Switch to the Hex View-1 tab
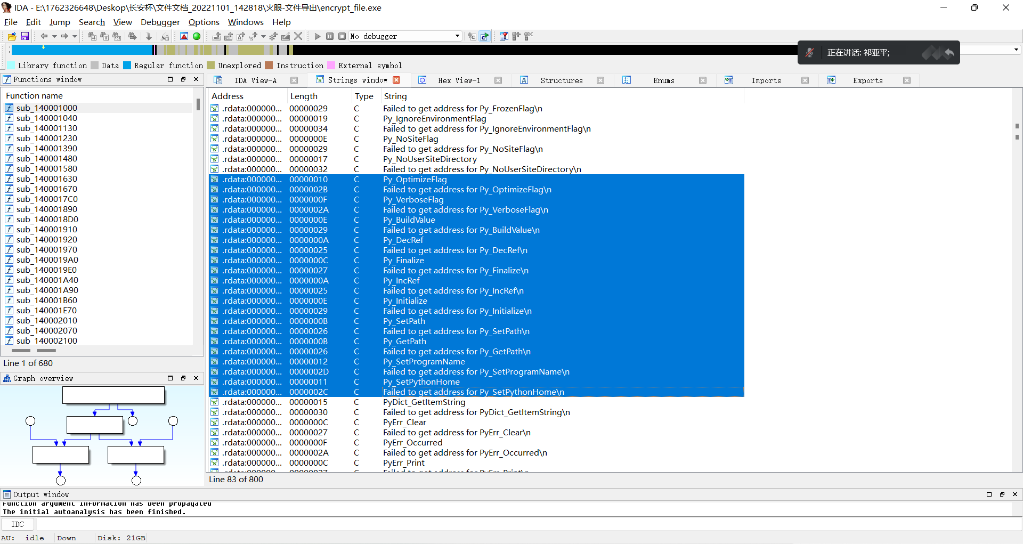The width and height of the screenshot is (1023, 544). coord(459,80)
